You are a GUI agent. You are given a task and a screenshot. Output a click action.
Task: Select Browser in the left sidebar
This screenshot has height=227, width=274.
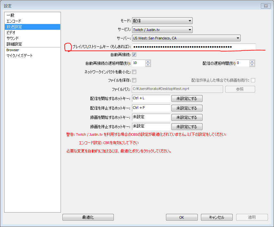(x=12, y=50)
